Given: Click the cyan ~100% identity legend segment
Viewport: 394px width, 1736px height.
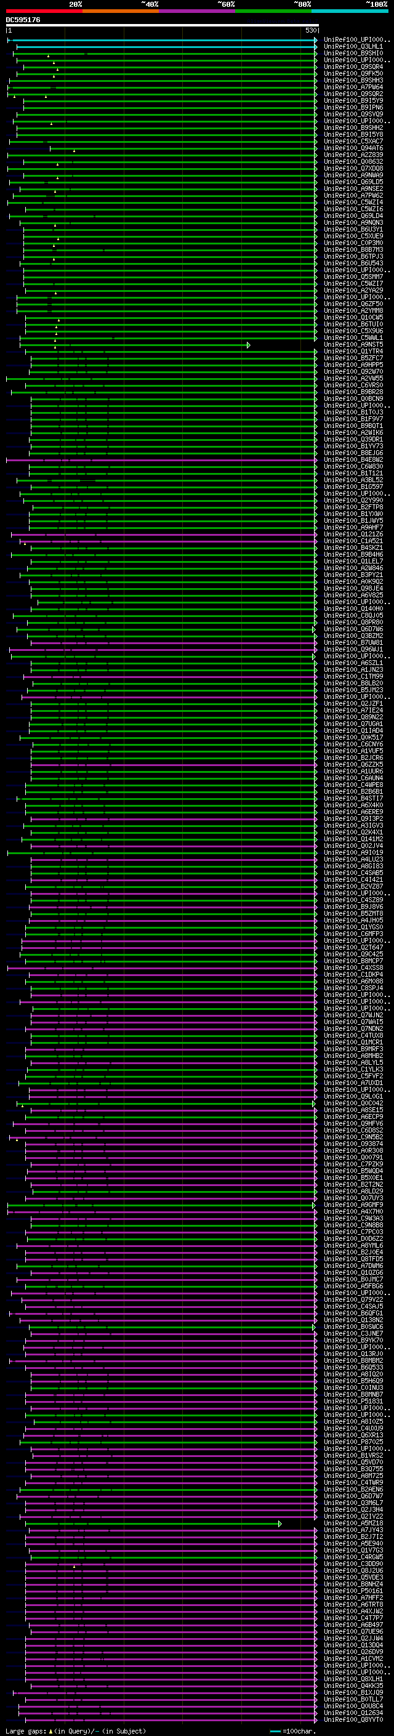Looking at the screenshot, I should pyautogui.click(x=350, y=12).
